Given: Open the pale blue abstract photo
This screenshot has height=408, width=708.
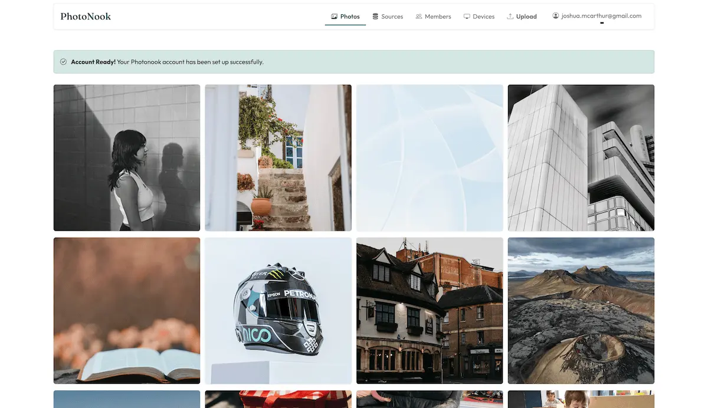Looking at the screenshot, I should (x=430, y=158).
